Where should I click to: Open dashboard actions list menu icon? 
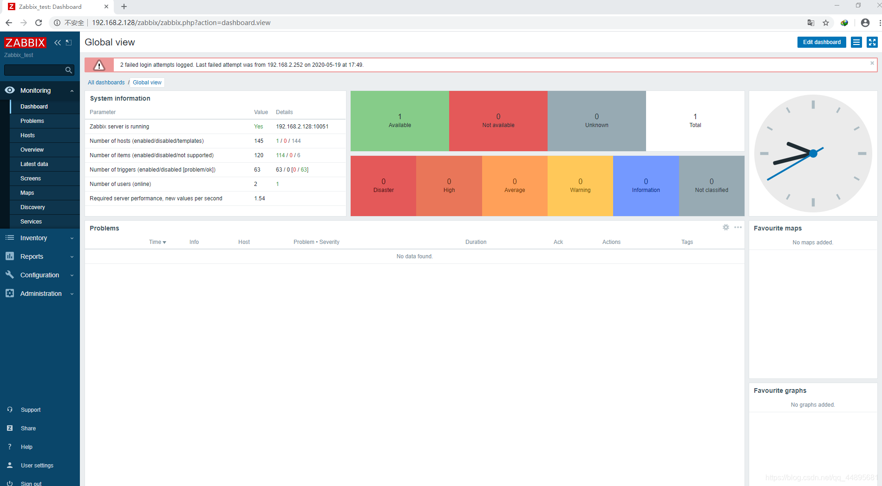(856, 42)
